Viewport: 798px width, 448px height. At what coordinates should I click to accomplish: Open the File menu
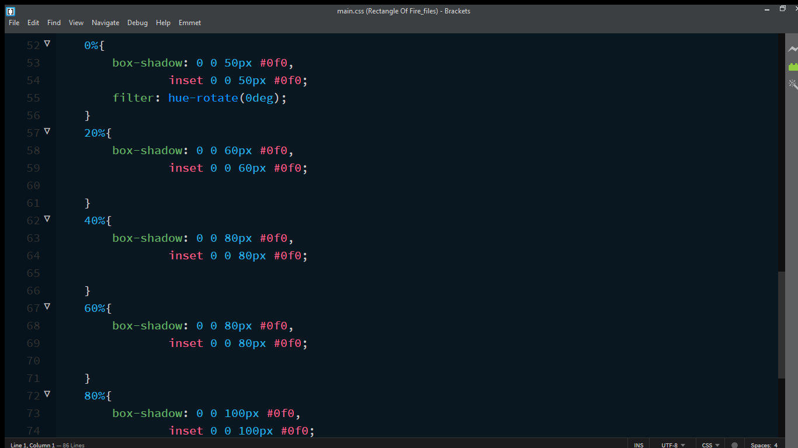tap(14, 23)
